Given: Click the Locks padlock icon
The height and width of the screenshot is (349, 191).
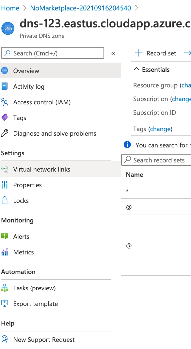Looking at the screenshot, I should point(5,201).
